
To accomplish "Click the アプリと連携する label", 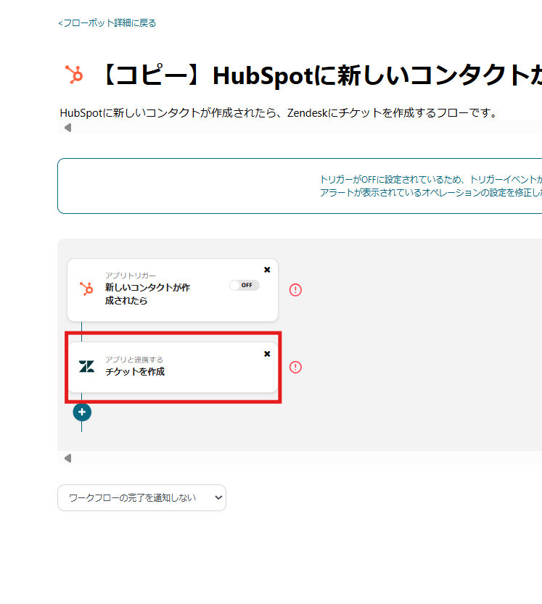I will (134, 360).
